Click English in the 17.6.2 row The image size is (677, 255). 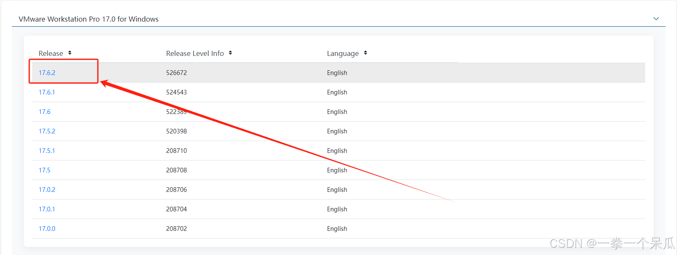coord(337,73)
